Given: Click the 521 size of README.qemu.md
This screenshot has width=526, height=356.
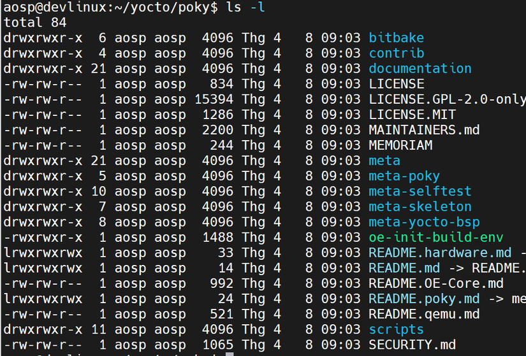Looking at the screenshot, I should pos(221,315).
